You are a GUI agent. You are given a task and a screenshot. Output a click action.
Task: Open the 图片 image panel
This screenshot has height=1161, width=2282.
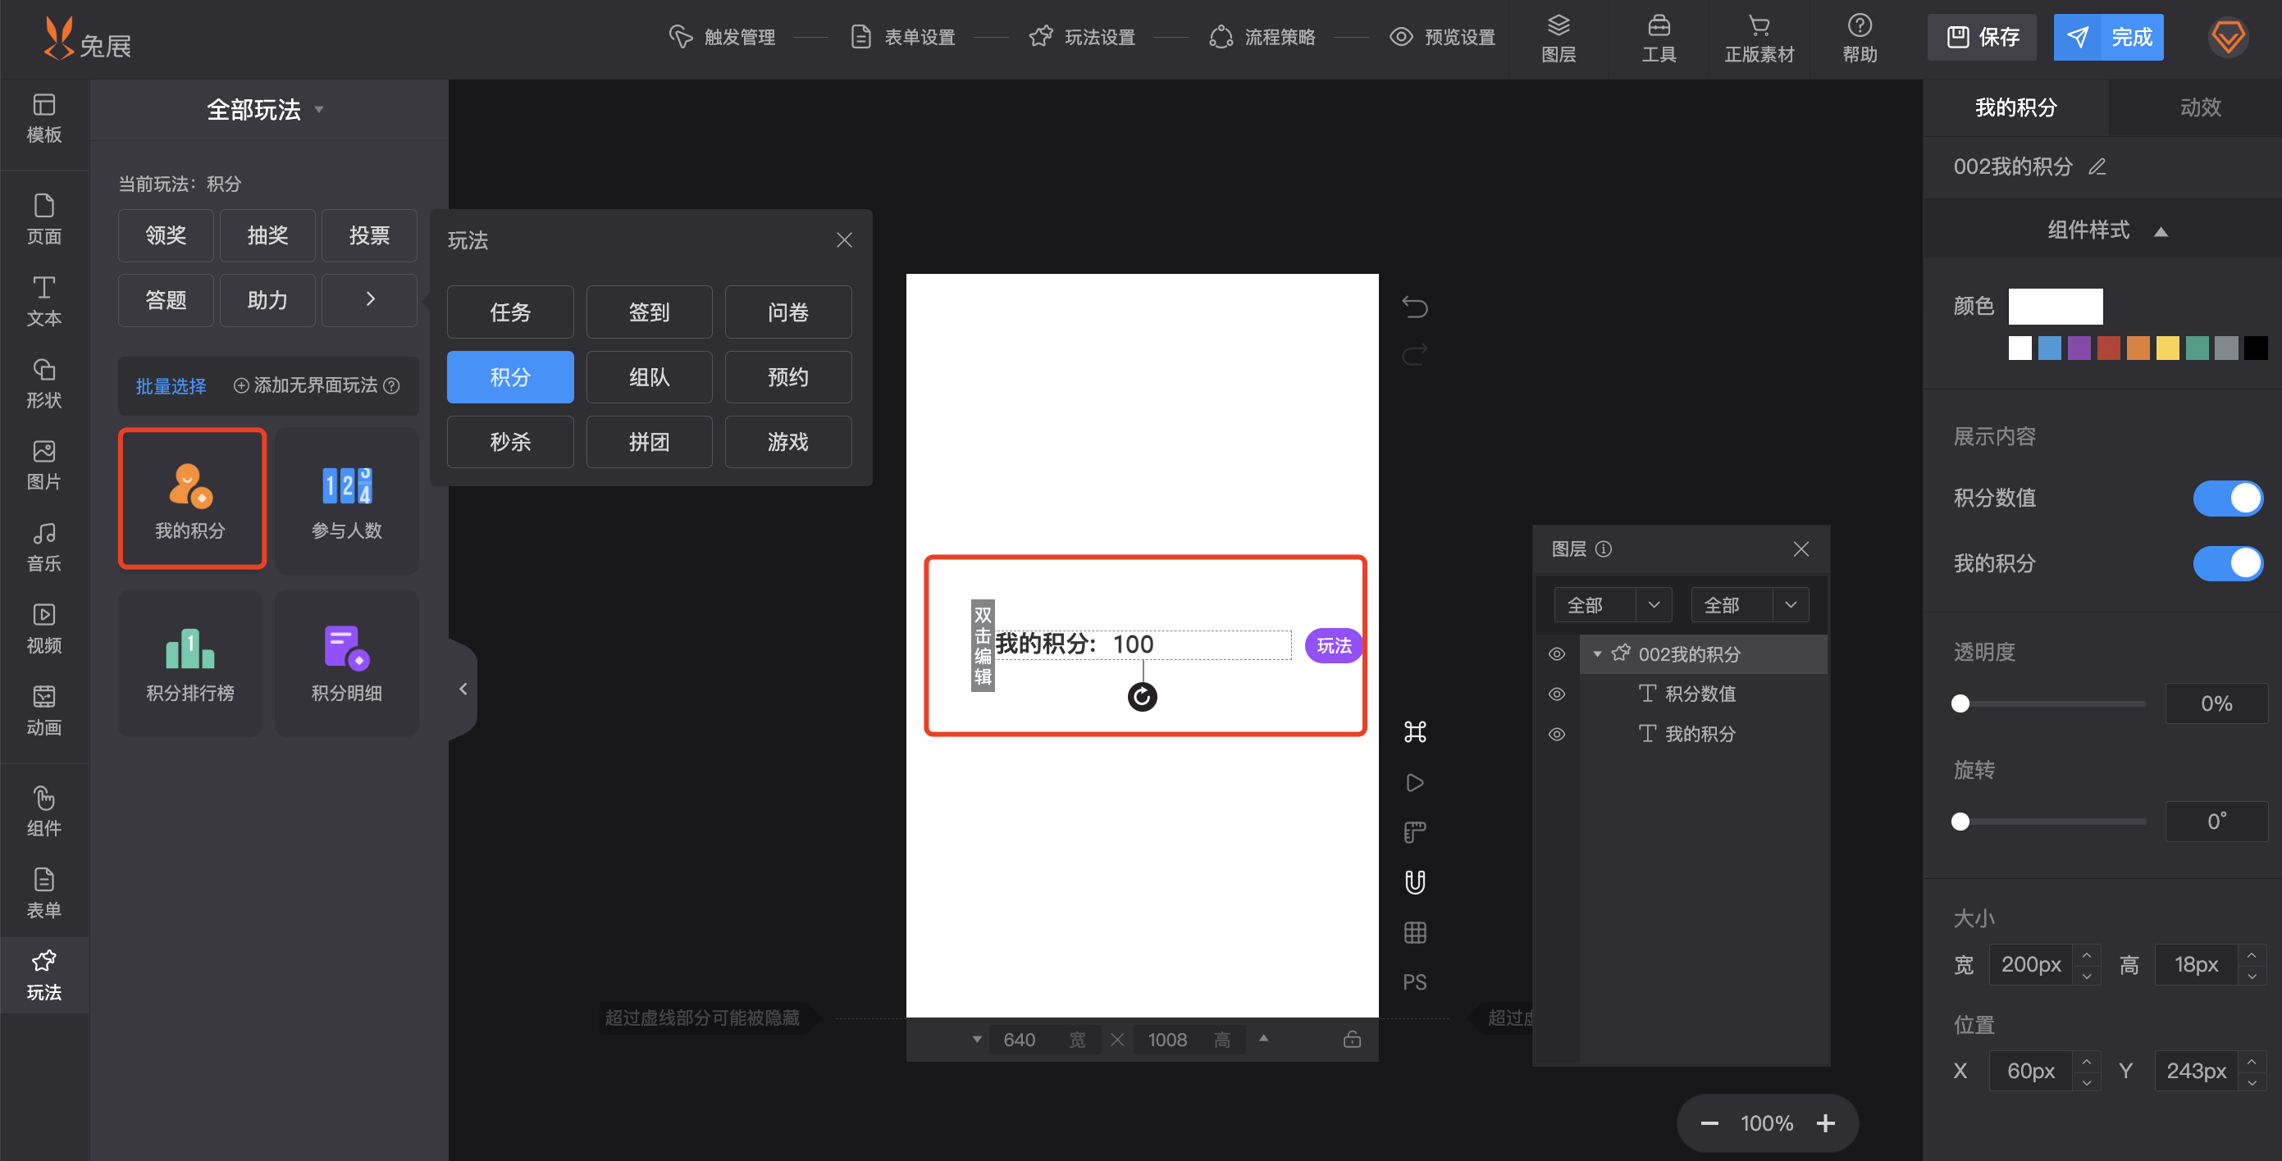tap(43, 465)
